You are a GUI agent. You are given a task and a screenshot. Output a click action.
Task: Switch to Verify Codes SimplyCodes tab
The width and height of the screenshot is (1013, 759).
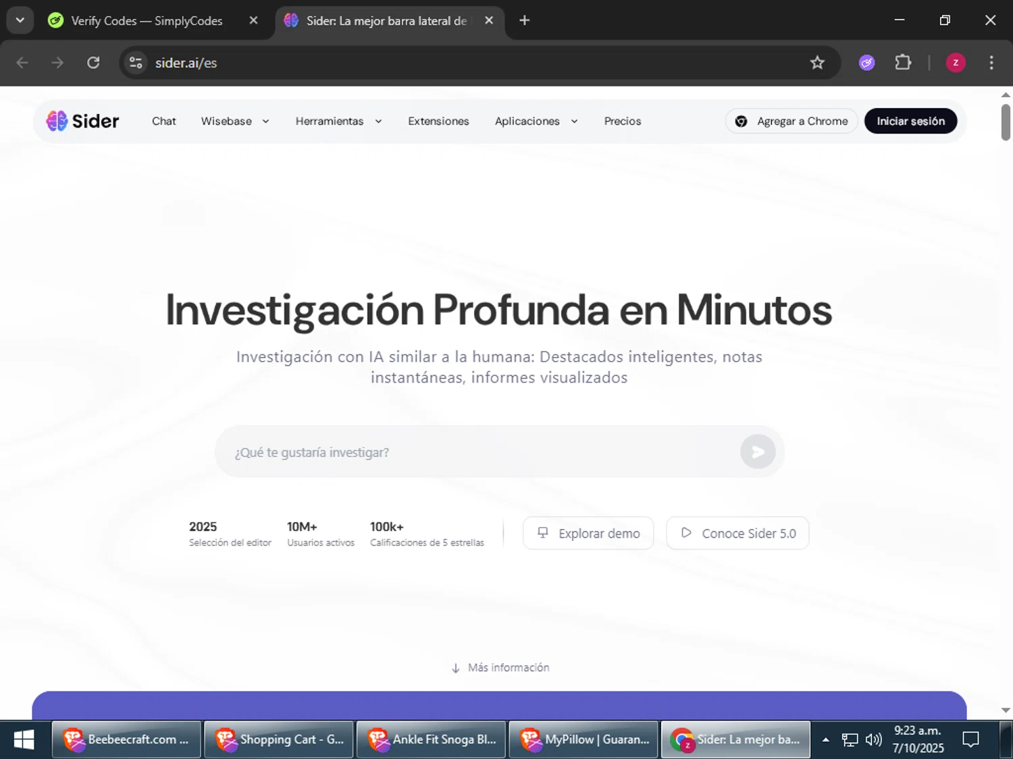[147, 21]
